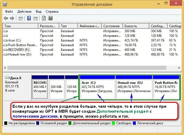
Task: Click the Forward arrow toolbar icon
Action: [x=12, y=18]
